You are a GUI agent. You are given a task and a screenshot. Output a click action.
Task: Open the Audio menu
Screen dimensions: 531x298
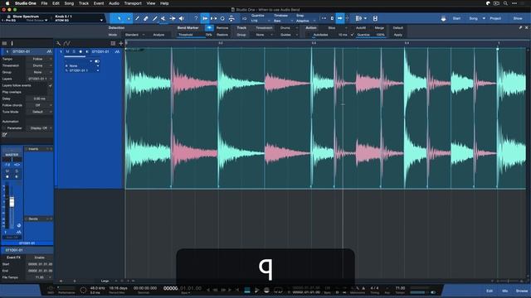pos(114,3)
